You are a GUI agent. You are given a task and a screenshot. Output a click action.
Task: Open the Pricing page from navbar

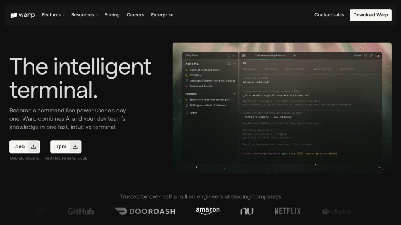(x=112, y=15)
